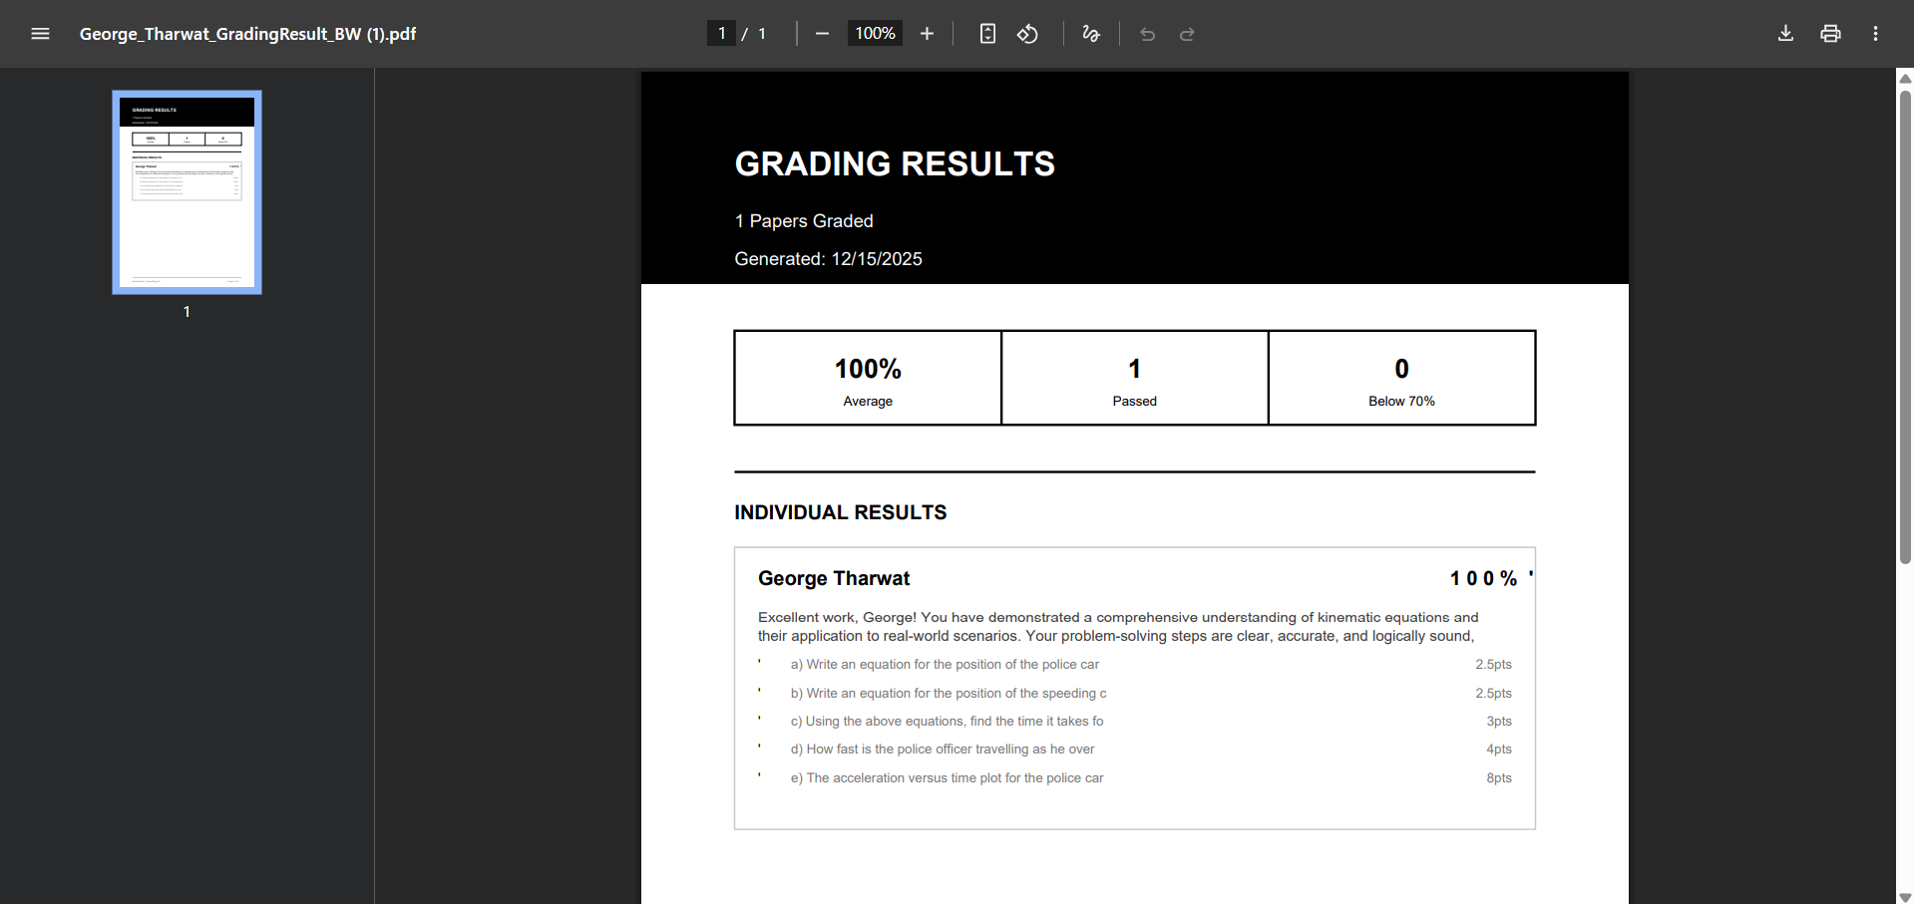
Task: Click the 2.5pts score for question a
Action: 1493,665
